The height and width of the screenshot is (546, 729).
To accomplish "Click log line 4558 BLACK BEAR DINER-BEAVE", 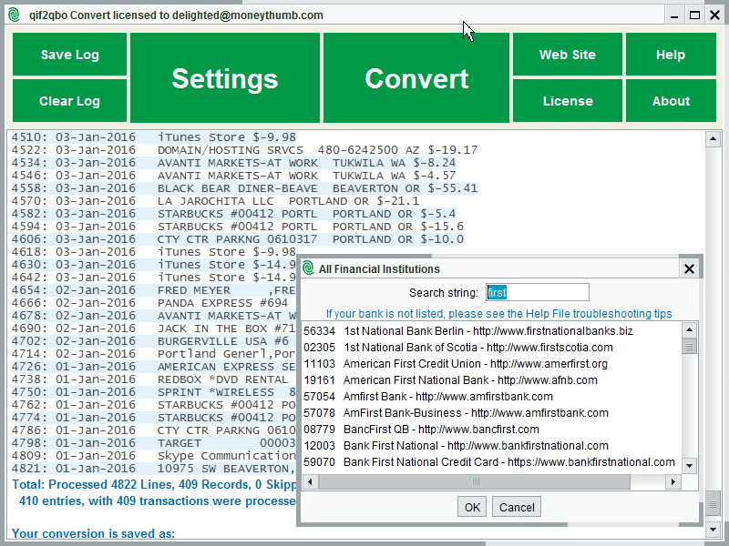I will [244, 188].
